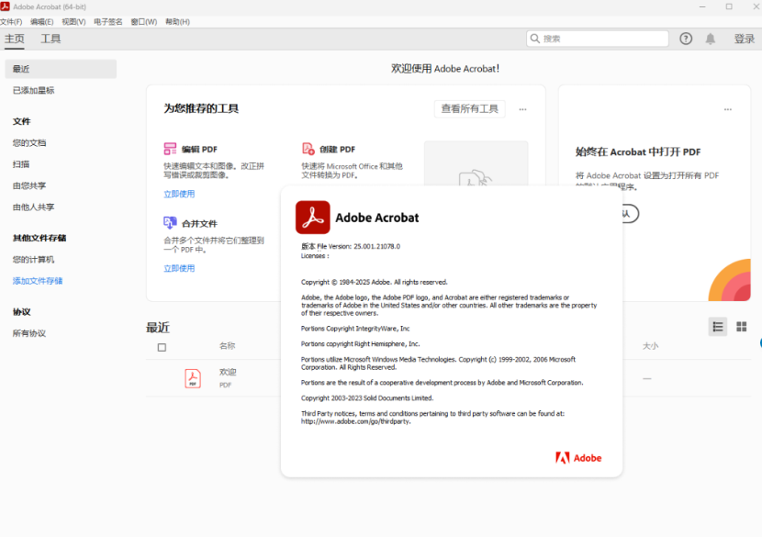Open the 文件(F) menu
The image size is (762, 537).
click(x=11, y=21)
